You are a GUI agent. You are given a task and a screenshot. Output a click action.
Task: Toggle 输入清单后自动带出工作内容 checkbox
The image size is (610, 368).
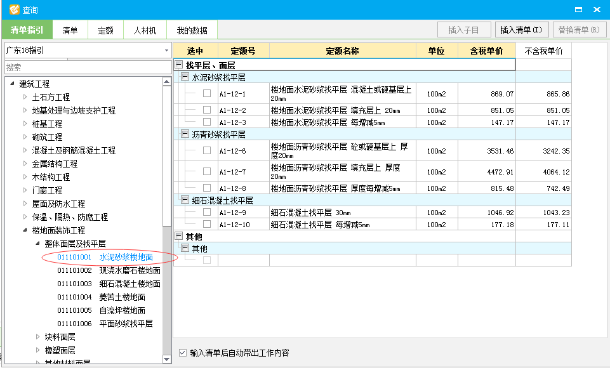183,353
